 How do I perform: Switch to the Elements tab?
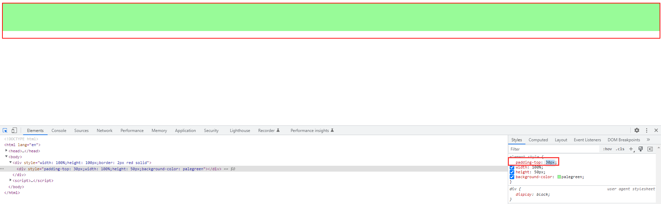(35, 131)
